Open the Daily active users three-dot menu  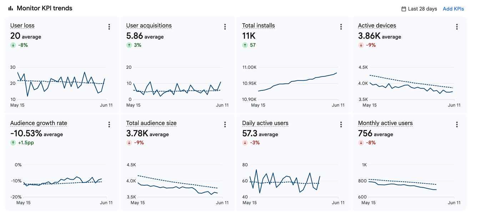tap(341, 124)
